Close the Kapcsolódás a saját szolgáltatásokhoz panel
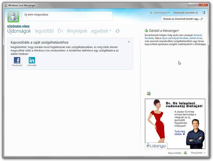Screen dimensions: 213x161 [x=129, y=42]
